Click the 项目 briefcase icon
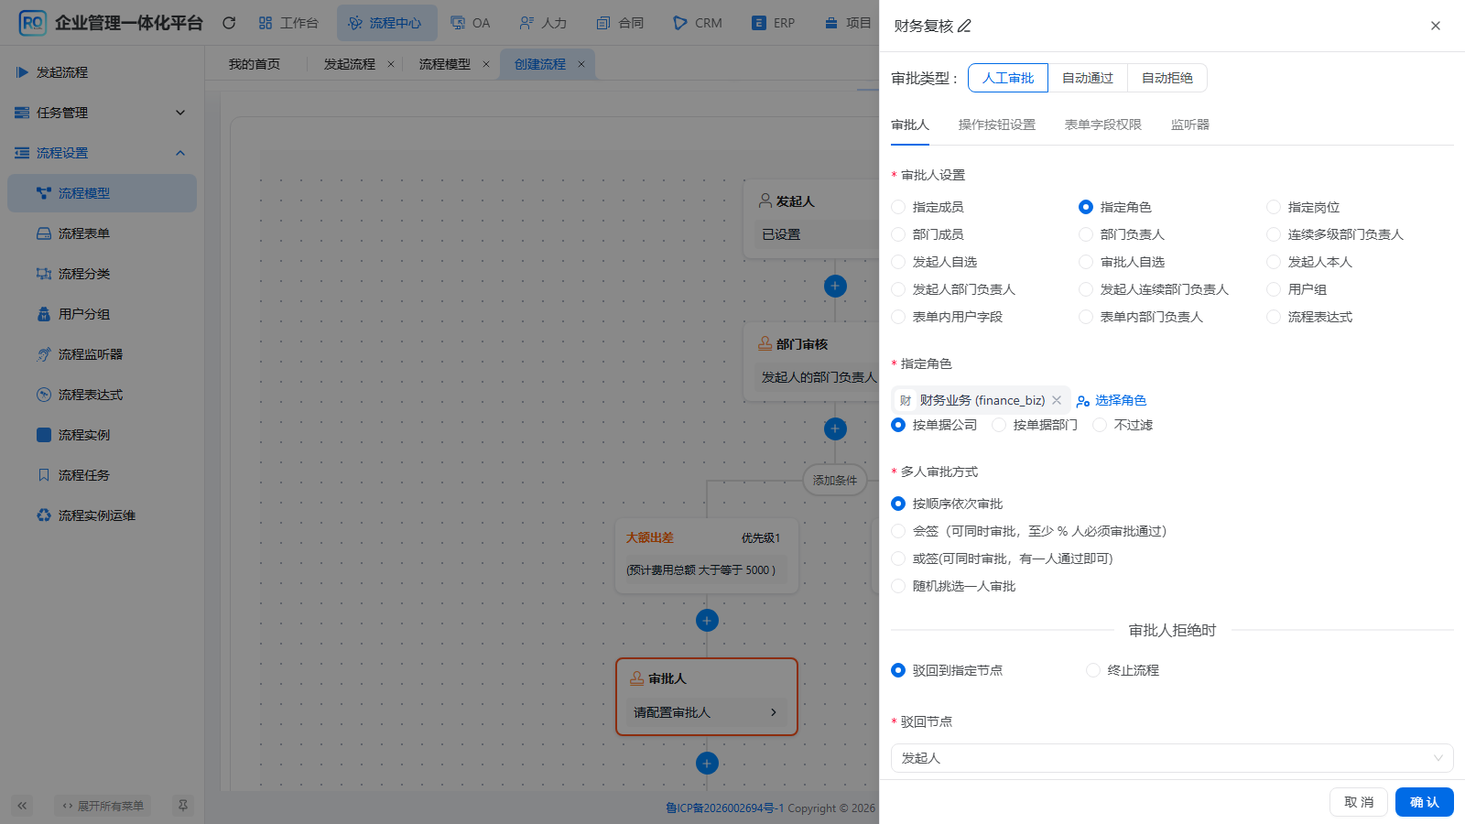This screenshot has width=1465, height=824. (831, 23)
